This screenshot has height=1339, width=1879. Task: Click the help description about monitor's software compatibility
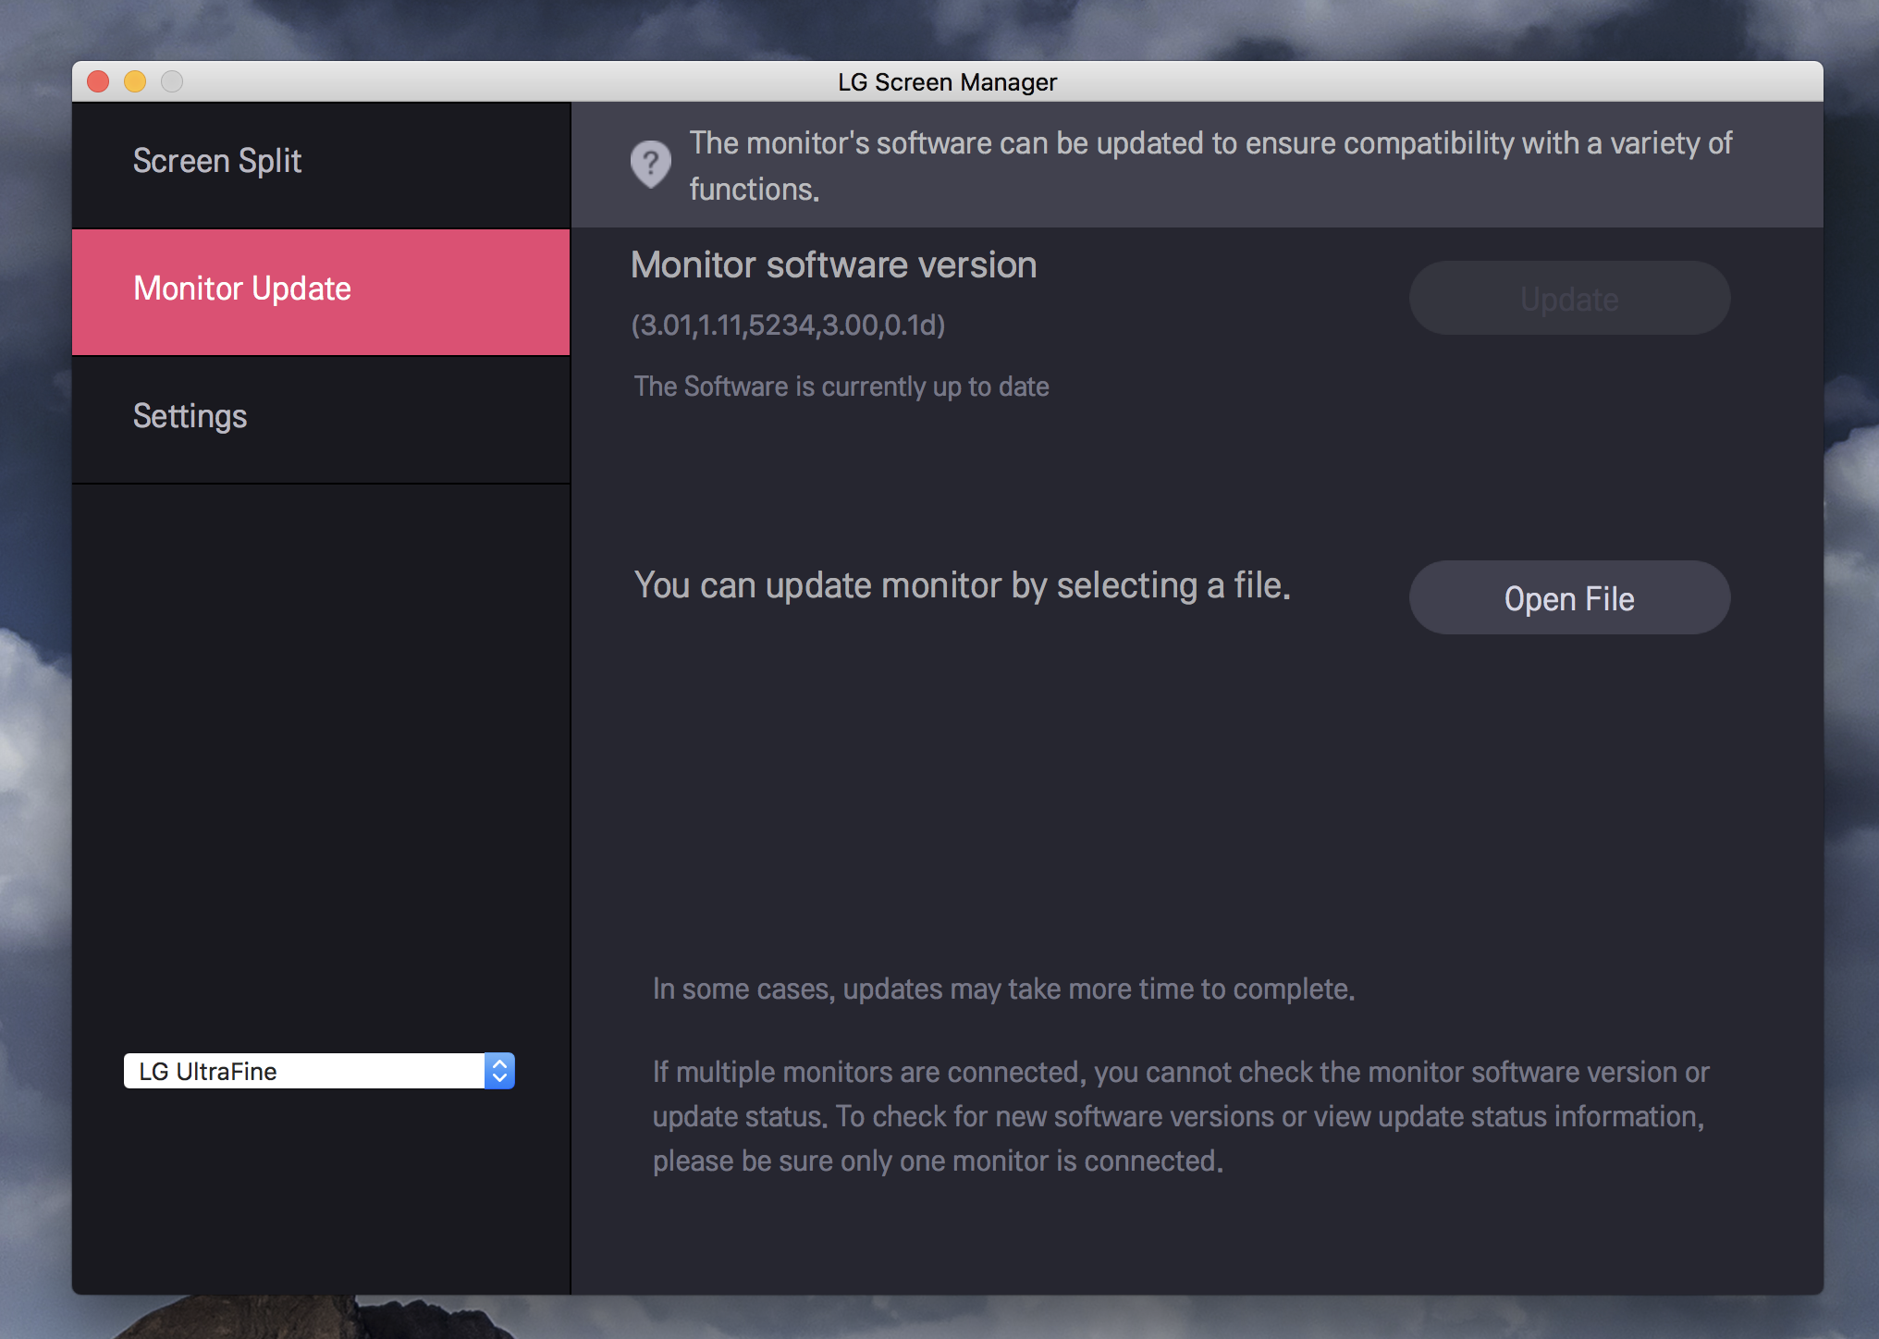click(1210, 166)
